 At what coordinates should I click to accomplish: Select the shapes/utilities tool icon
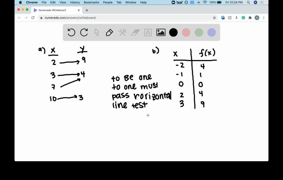click(122, 32)
